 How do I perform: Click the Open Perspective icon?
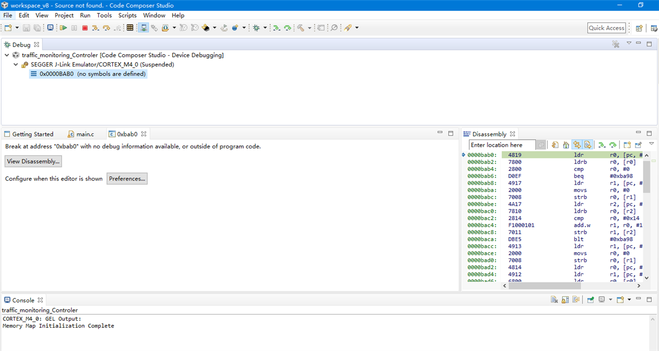pyautogui.click(x=639, y=28)
